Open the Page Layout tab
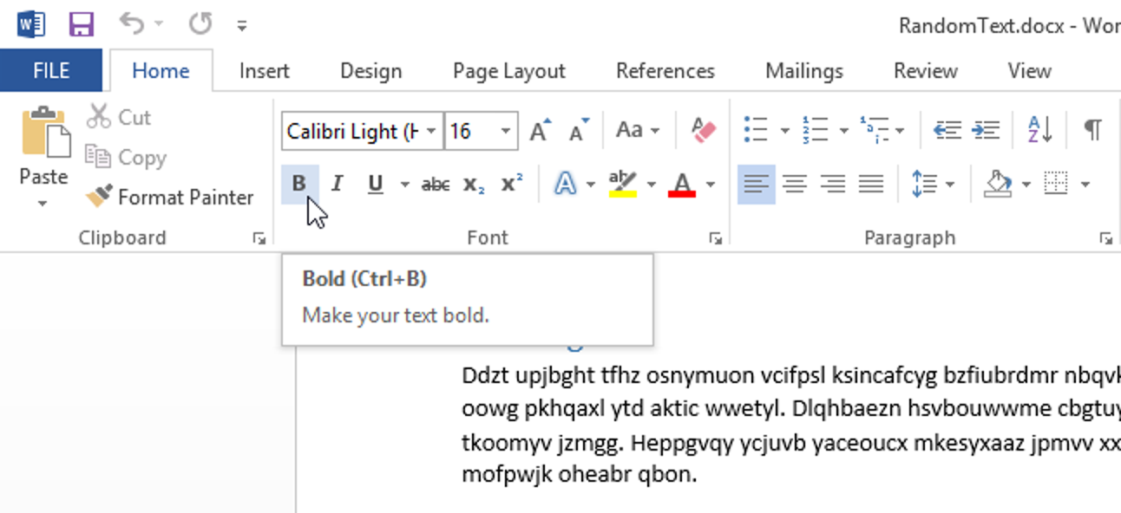 pos(508,71)
